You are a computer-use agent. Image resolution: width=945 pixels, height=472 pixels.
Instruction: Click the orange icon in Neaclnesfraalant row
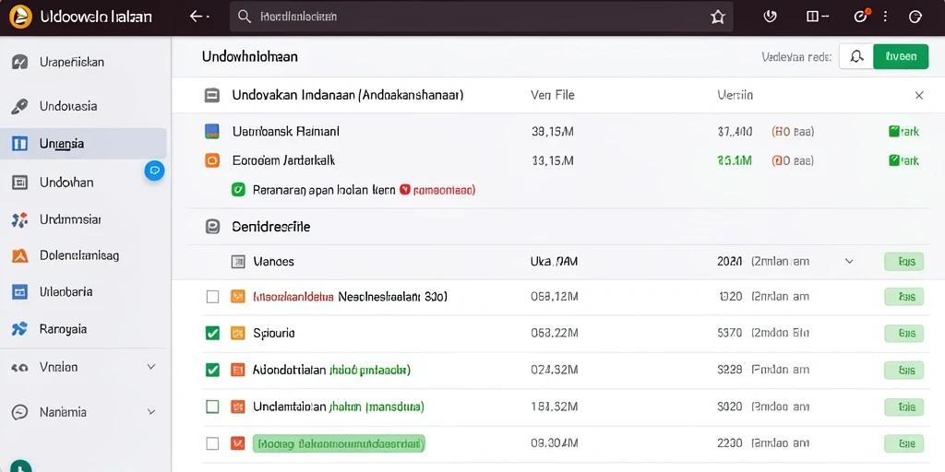click(238, 297)
